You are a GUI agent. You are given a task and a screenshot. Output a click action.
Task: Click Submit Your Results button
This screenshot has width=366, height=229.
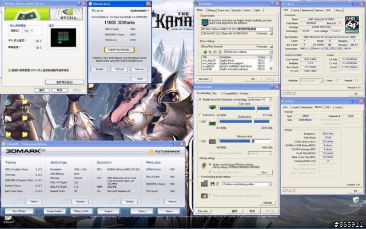[x=120, y=50]
